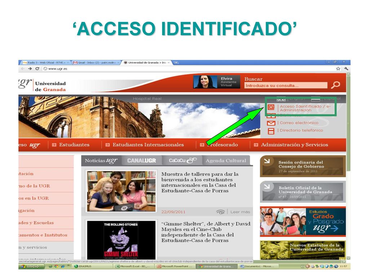This screenshot has width=369, height=277.
Task: Click the search magnifier icon
Action: pyautogui.click(x=335, y=85)
